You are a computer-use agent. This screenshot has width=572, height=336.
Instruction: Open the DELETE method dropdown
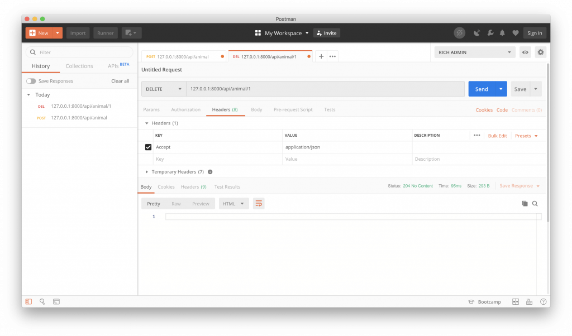(x=164, y=89)
